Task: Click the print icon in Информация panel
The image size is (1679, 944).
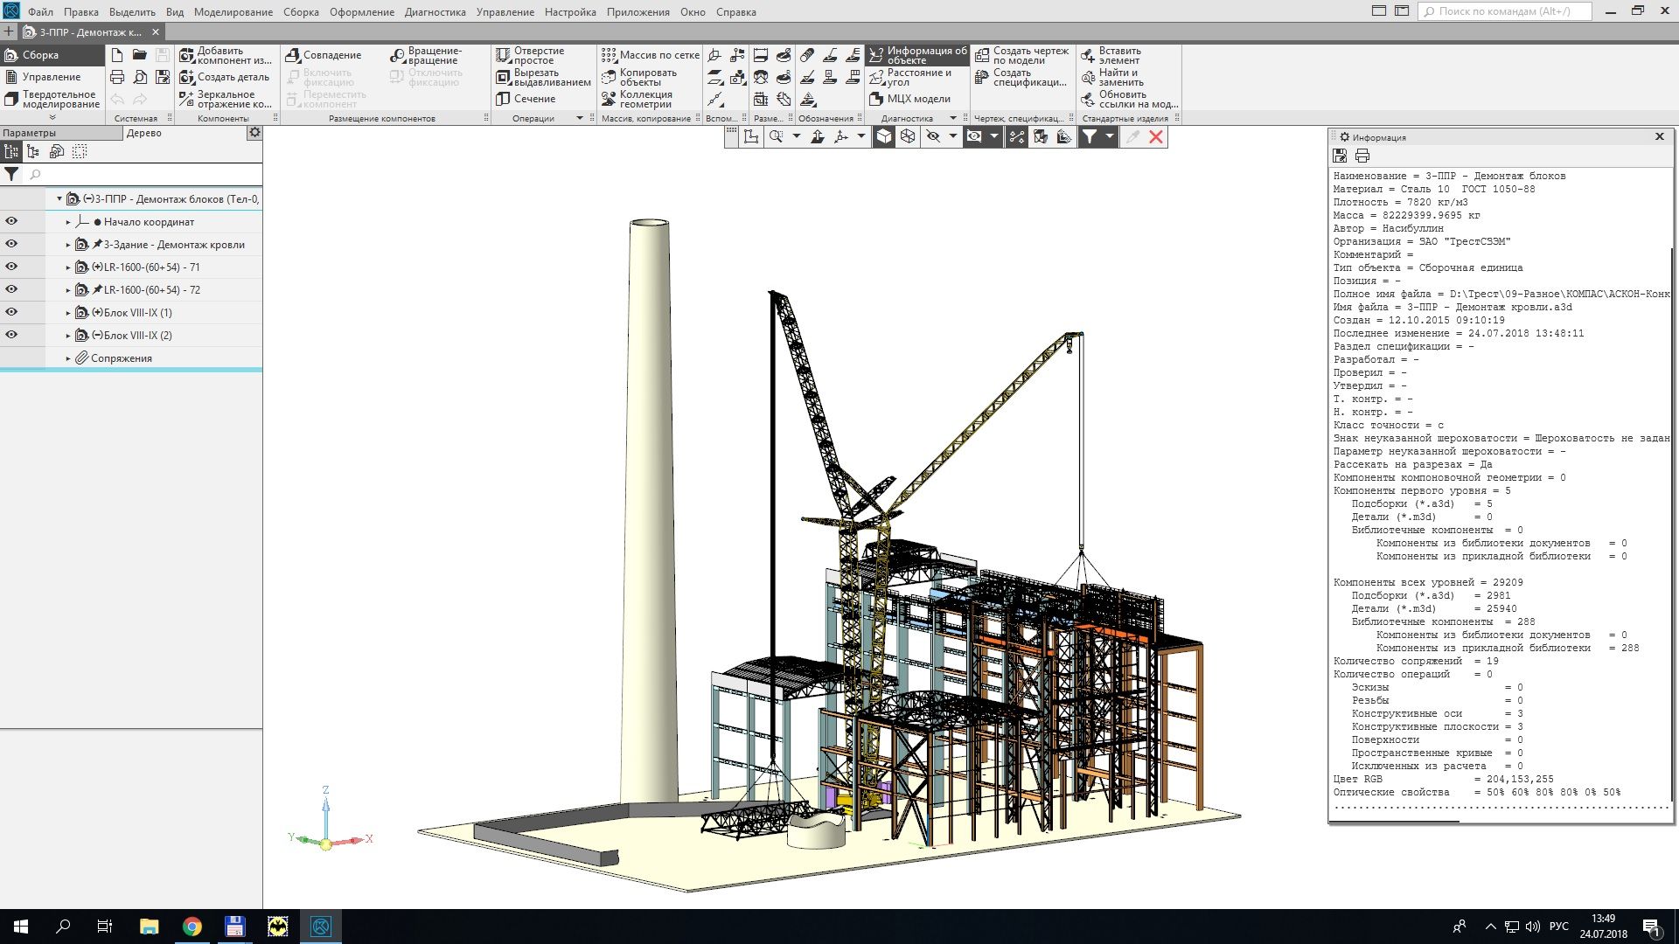Action: [1362, 156]
